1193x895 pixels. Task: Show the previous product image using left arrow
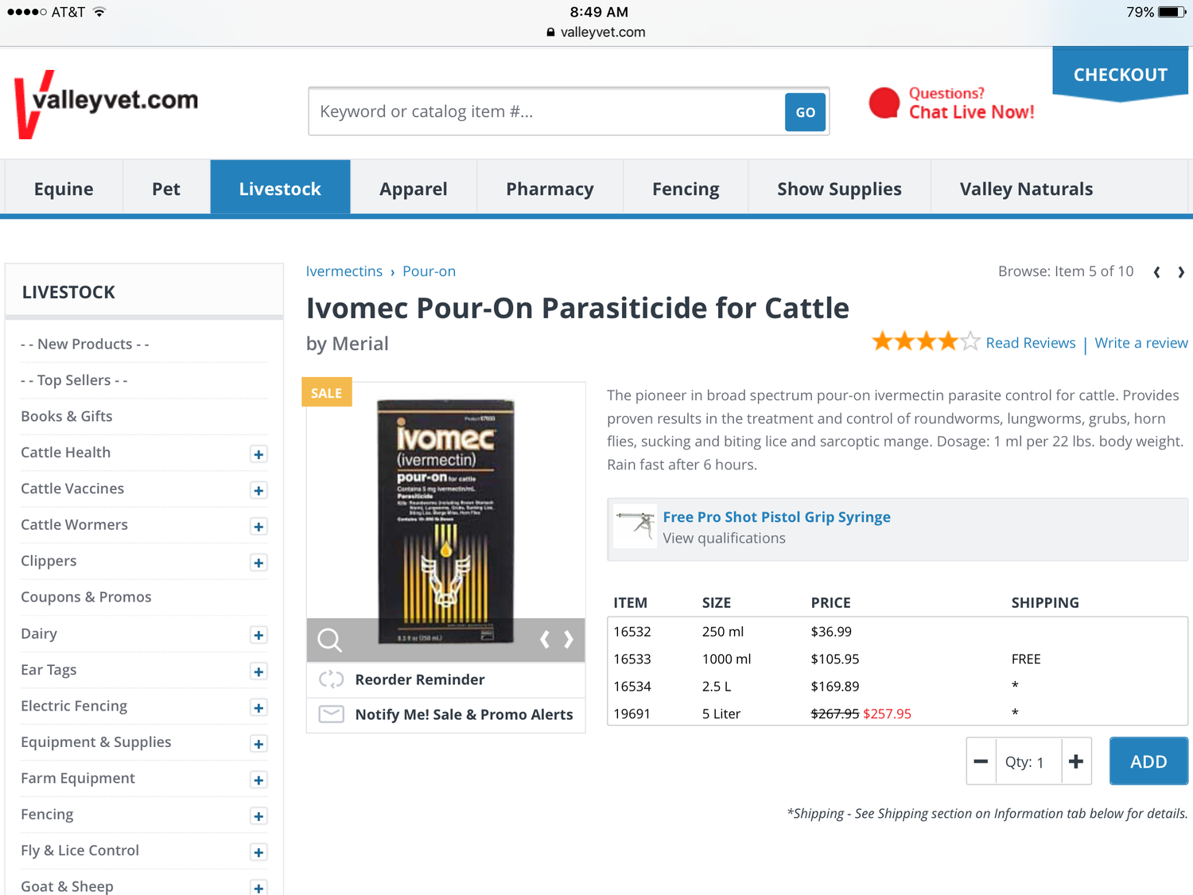point(545,640)
